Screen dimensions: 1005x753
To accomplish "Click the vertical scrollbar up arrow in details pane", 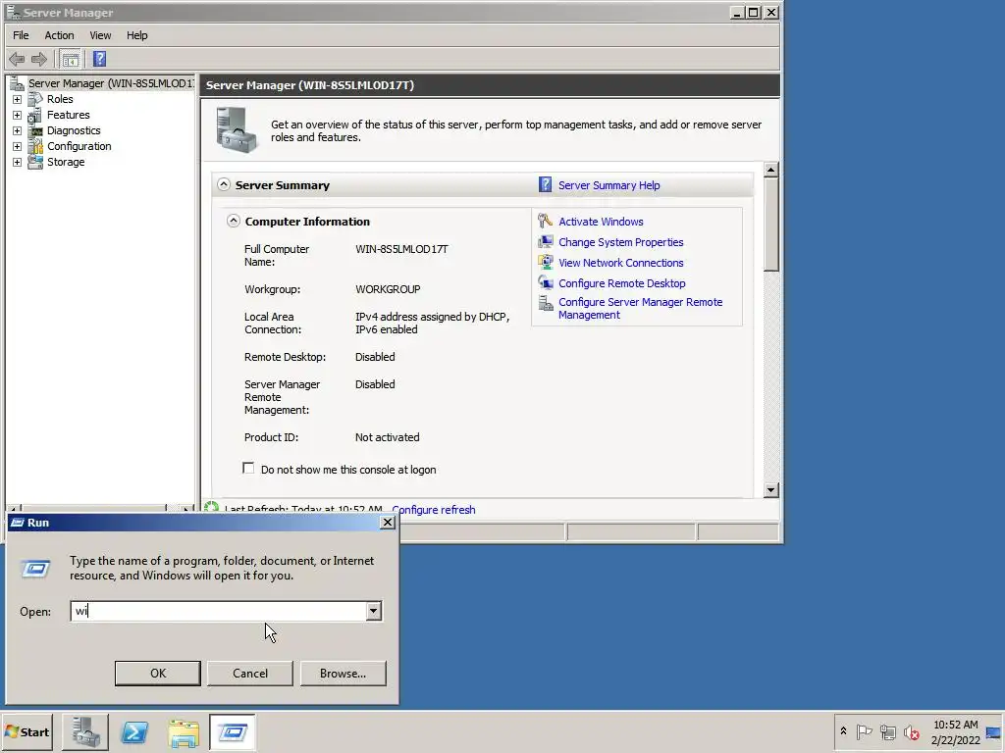I will click(771, 170).
